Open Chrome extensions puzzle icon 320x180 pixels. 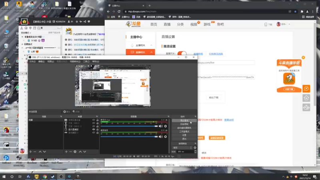[x=302, y=12]
